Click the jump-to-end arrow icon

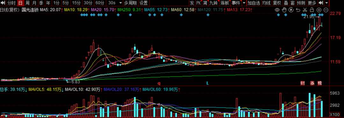tap(321, 3)
